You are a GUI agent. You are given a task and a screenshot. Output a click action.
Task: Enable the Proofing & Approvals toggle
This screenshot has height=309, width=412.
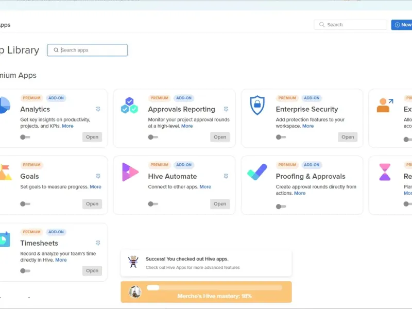coord(281,207)
